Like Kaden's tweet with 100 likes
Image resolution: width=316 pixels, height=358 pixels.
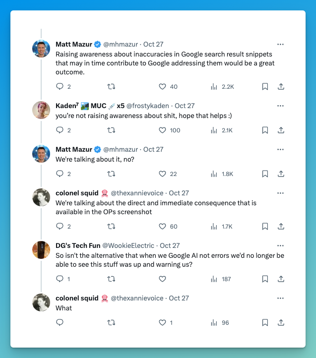pyautogui.click(x=162, y=130)
